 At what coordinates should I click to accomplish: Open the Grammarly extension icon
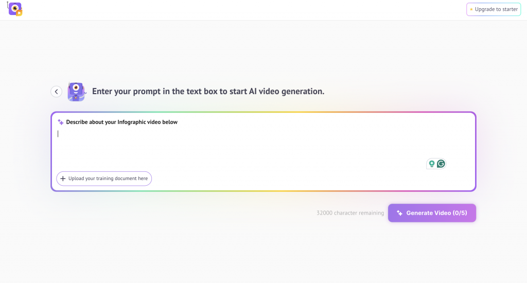point(441,164)
